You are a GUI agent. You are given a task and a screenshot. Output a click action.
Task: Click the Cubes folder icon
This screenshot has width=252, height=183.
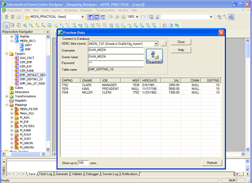[x=12, y=88]
